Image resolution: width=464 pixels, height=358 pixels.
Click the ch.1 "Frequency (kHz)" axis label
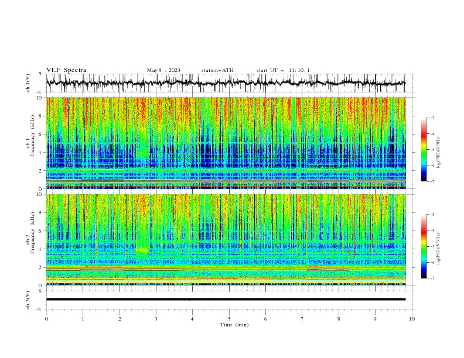coord(33,136)
